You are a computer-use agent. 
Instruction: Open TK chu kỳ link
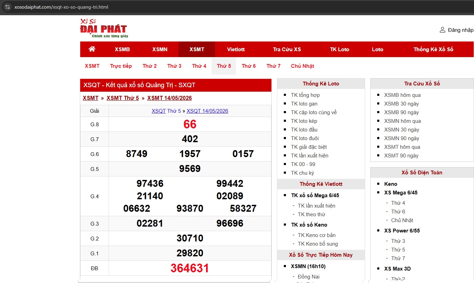[x=303, y=173]
